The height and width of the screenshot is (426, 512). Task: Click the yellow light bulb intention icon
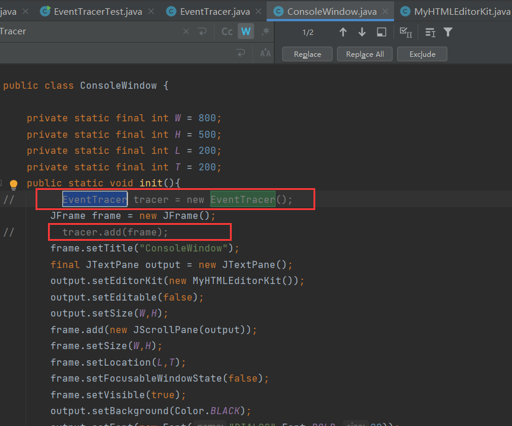14,185
